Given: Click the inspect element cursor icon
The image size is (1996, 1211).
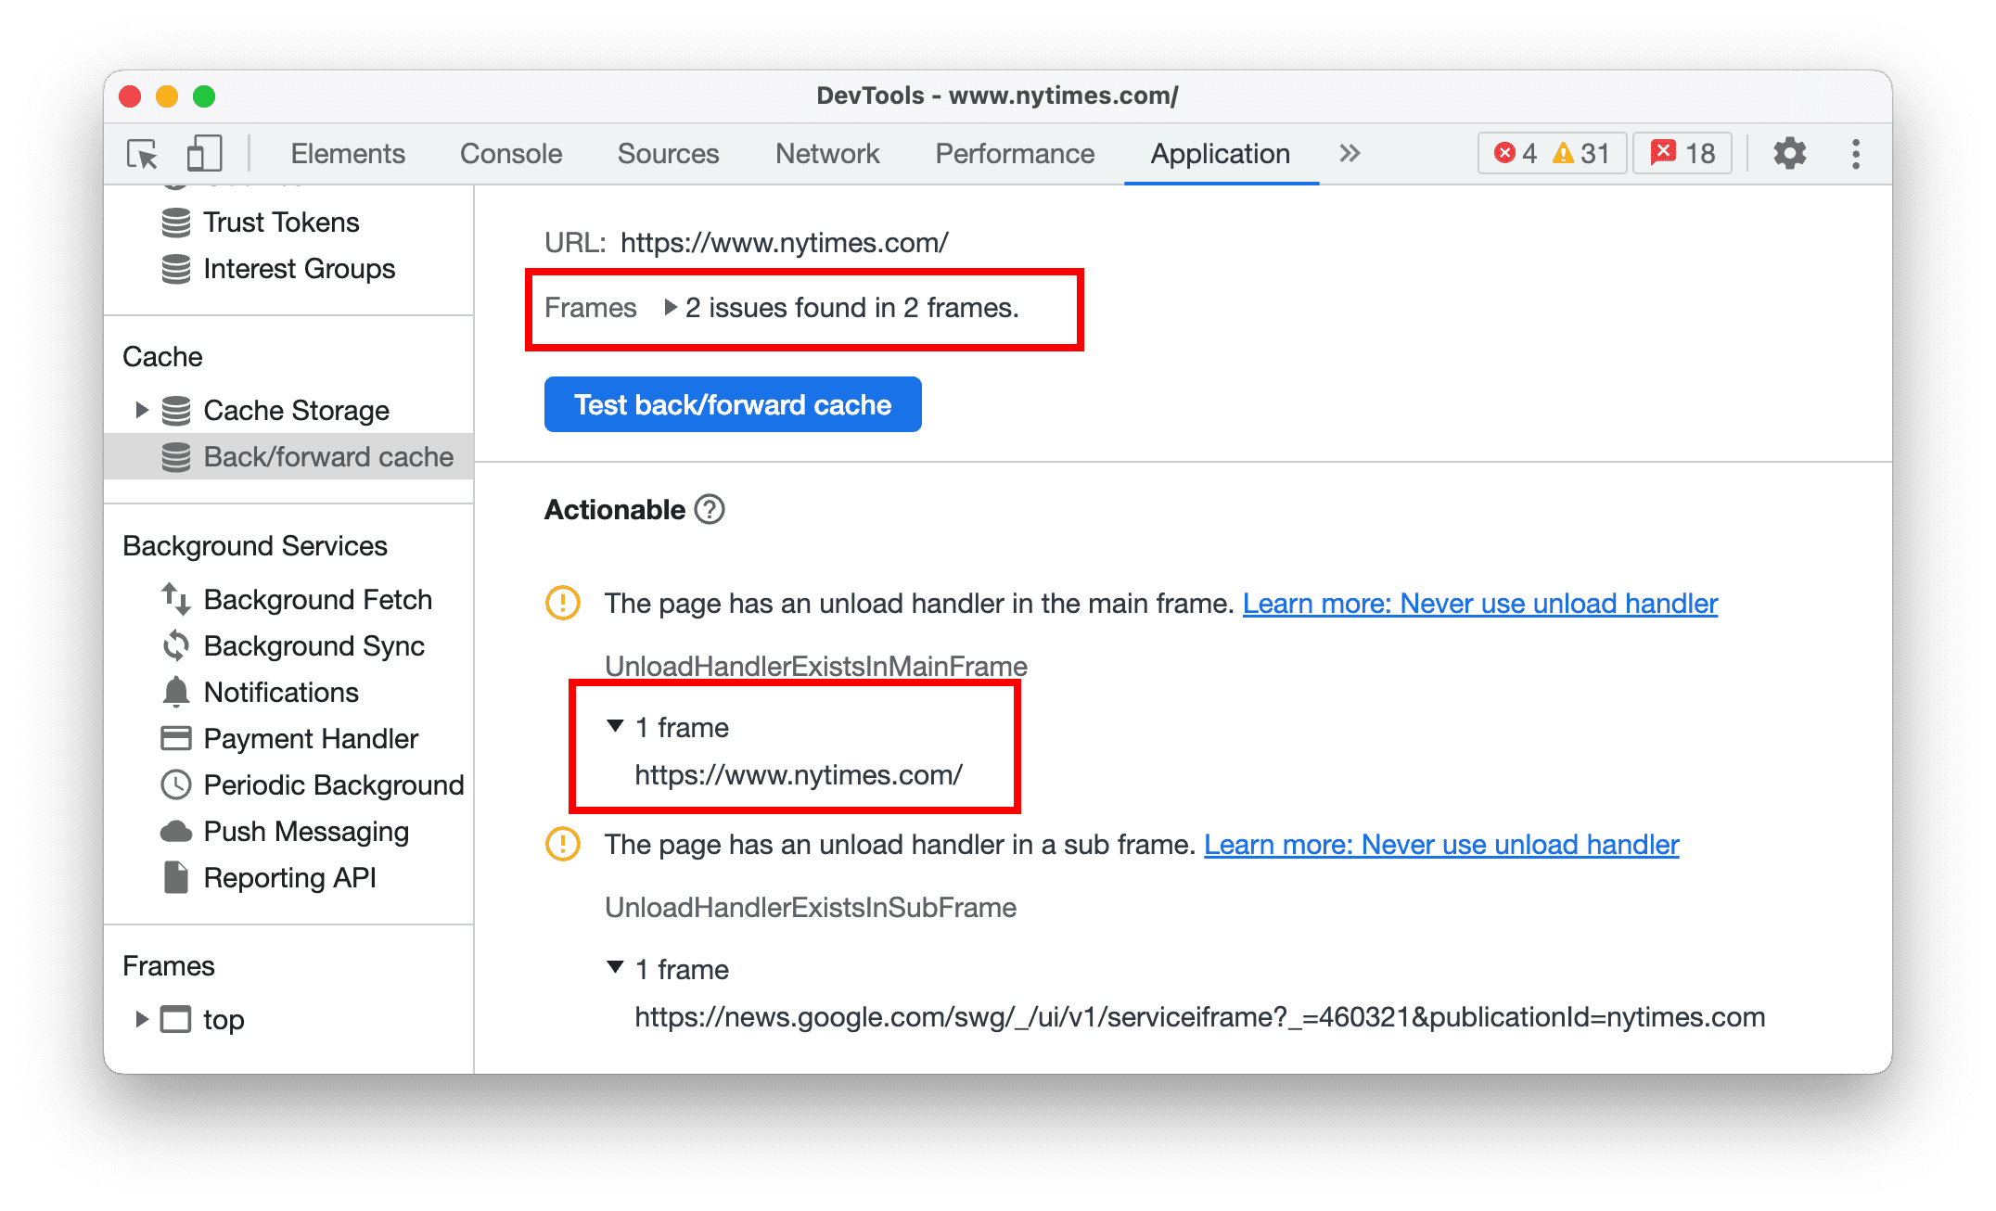Looking at the screenshot, I should click(143, 154).
